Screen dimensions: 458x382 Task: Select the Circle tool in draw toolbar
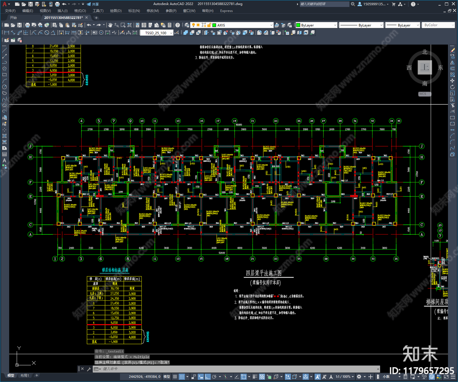click(x=4, y=87)
